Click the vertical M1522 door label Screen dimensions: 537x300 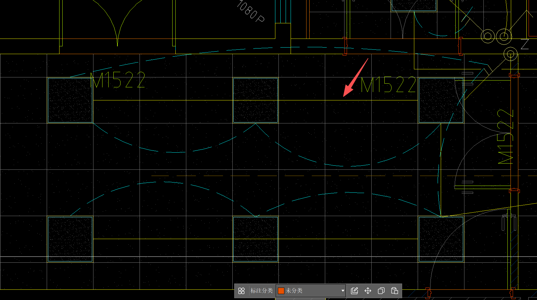(505, 136)
